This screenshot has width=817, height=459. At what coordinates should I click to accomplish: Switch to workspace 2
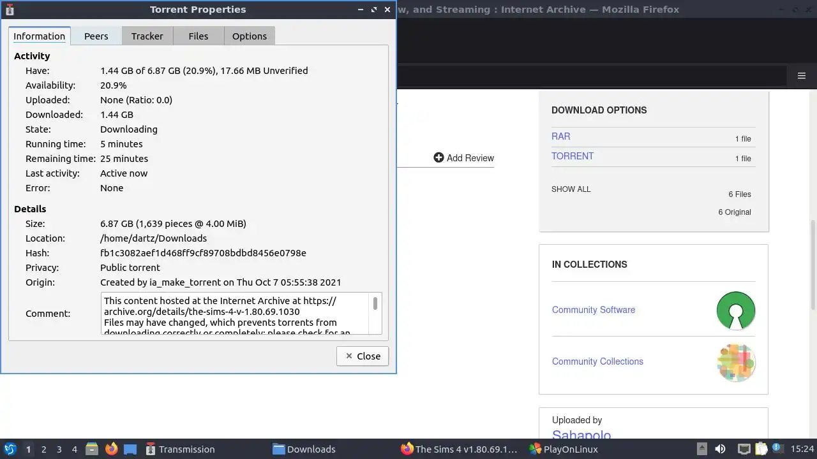tap(43, 449)
